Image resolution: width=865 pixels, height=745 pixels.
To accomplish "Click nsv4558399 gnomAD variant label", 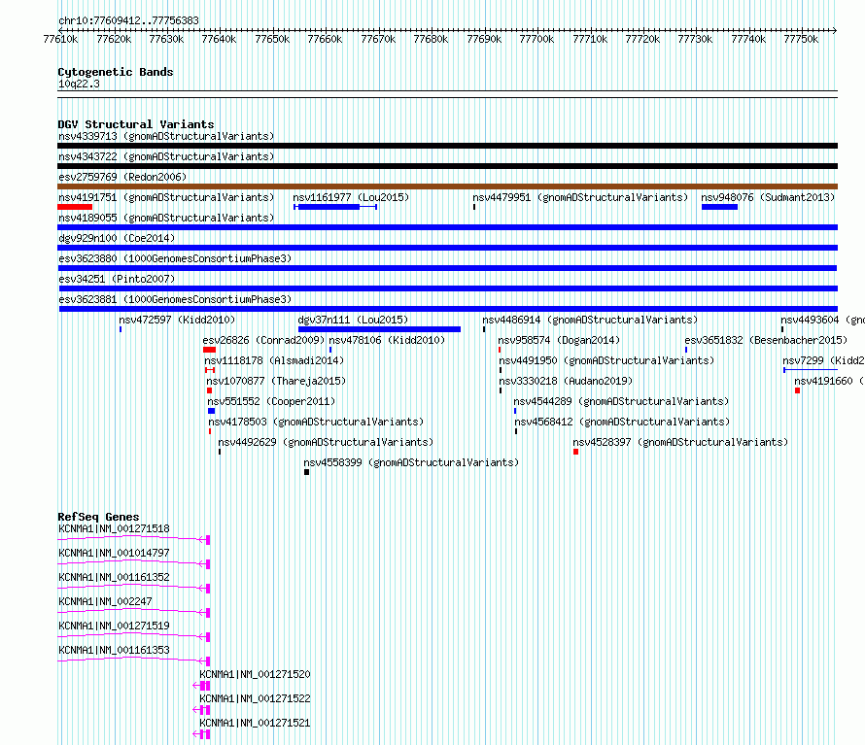I will [x=411, y=462].
